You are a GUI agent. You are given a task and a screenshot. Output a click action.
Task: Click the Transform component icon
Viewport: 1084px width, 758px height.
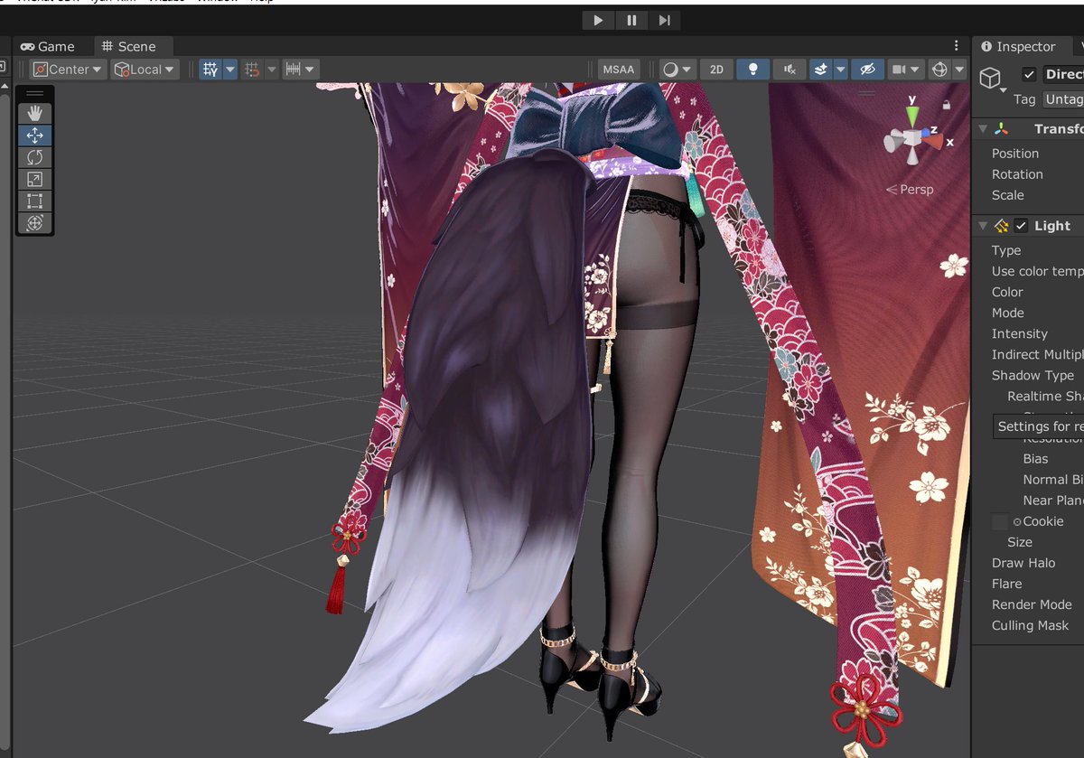[1001, 129]
